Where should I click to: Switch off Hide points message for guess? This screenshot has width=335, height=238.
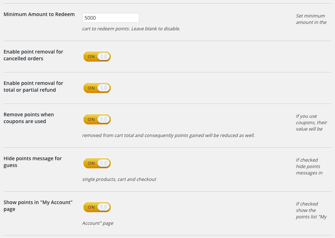(x=97, y=163)
